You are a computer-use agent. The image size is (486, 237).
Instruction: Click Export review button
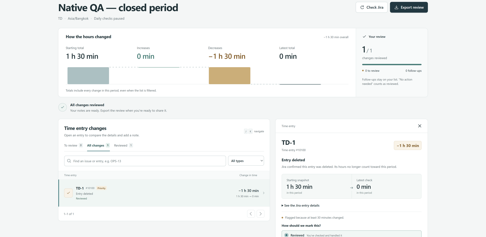tap(409, 7)
